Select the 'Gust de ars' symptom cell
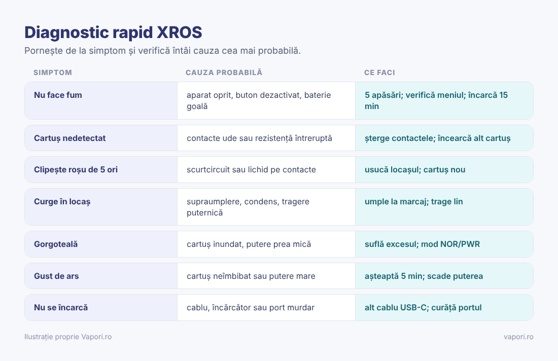The image size is (558, 361). tap(101, 276)
